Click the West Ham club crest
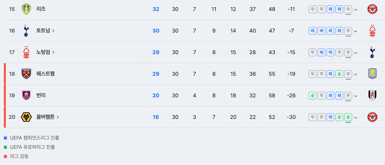This screenshot has height=165, width=385. point(26,74)
